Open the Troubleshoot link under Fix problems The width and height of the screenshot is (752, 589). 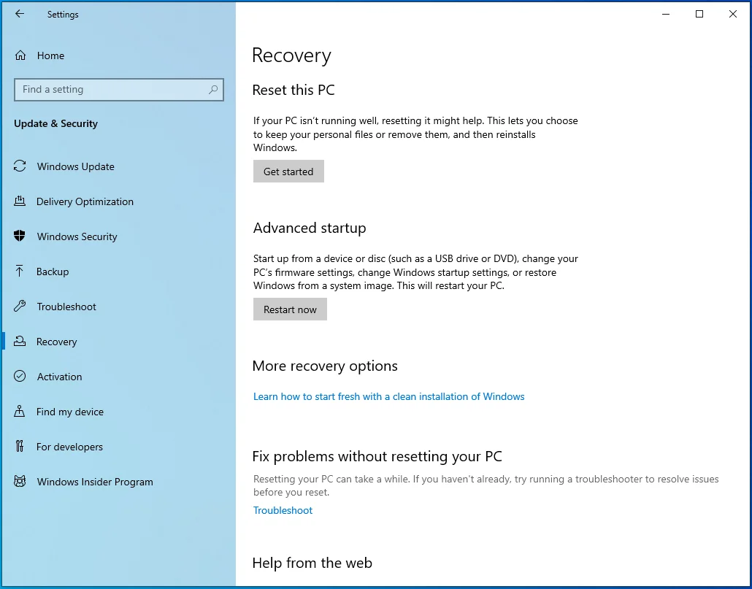tap(283, 510)
